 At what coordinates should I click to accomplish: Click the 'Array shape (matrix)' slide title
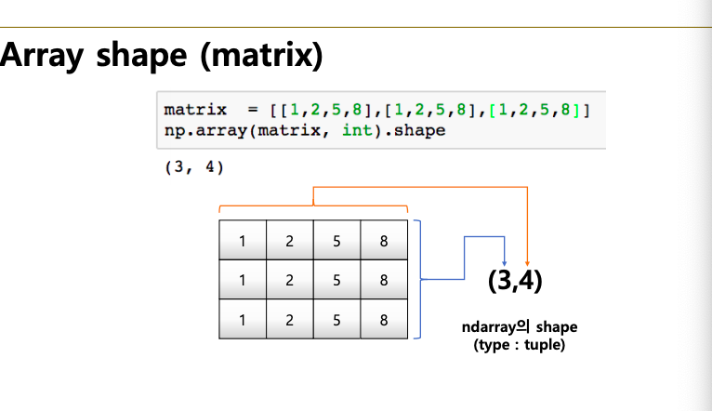point(161,56)
